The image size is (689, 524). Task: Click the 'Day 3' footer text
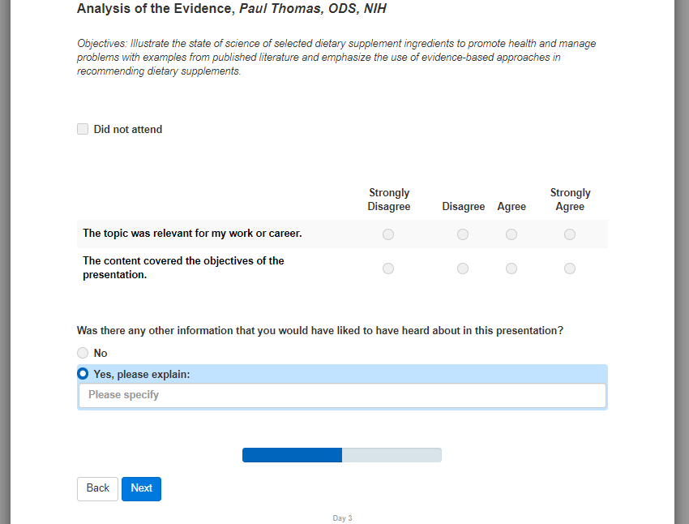pyautogui.click(x=342, y=518)
